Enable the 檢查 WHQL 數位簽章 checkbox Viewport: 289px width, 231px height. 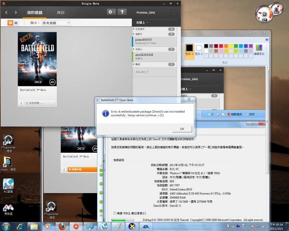tap(115, 213)
